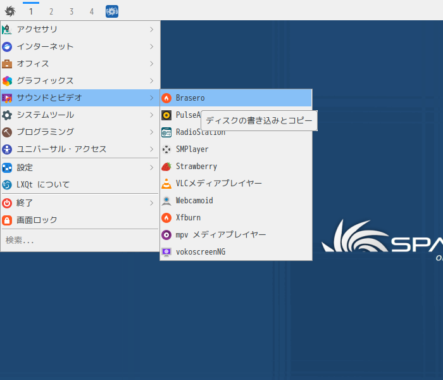Launch mpv メディアプレイヤー entry
The image size is (443, 380).
[236, 235]
